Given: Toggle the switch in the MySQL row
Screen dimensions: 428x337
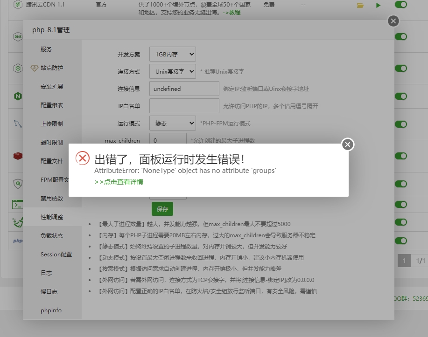Looking at the screenshot, I should (401, 124).
